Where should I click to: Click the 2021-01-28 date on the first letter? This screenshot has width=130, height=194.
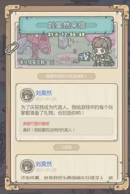tap(46, 99)
